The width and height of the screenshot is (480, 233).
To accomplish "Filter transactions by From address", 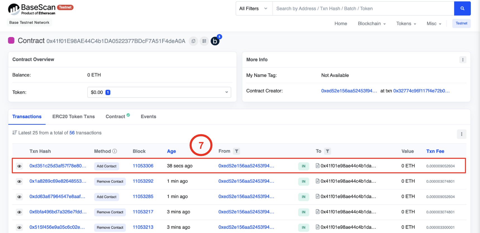I will pos(236,151).
